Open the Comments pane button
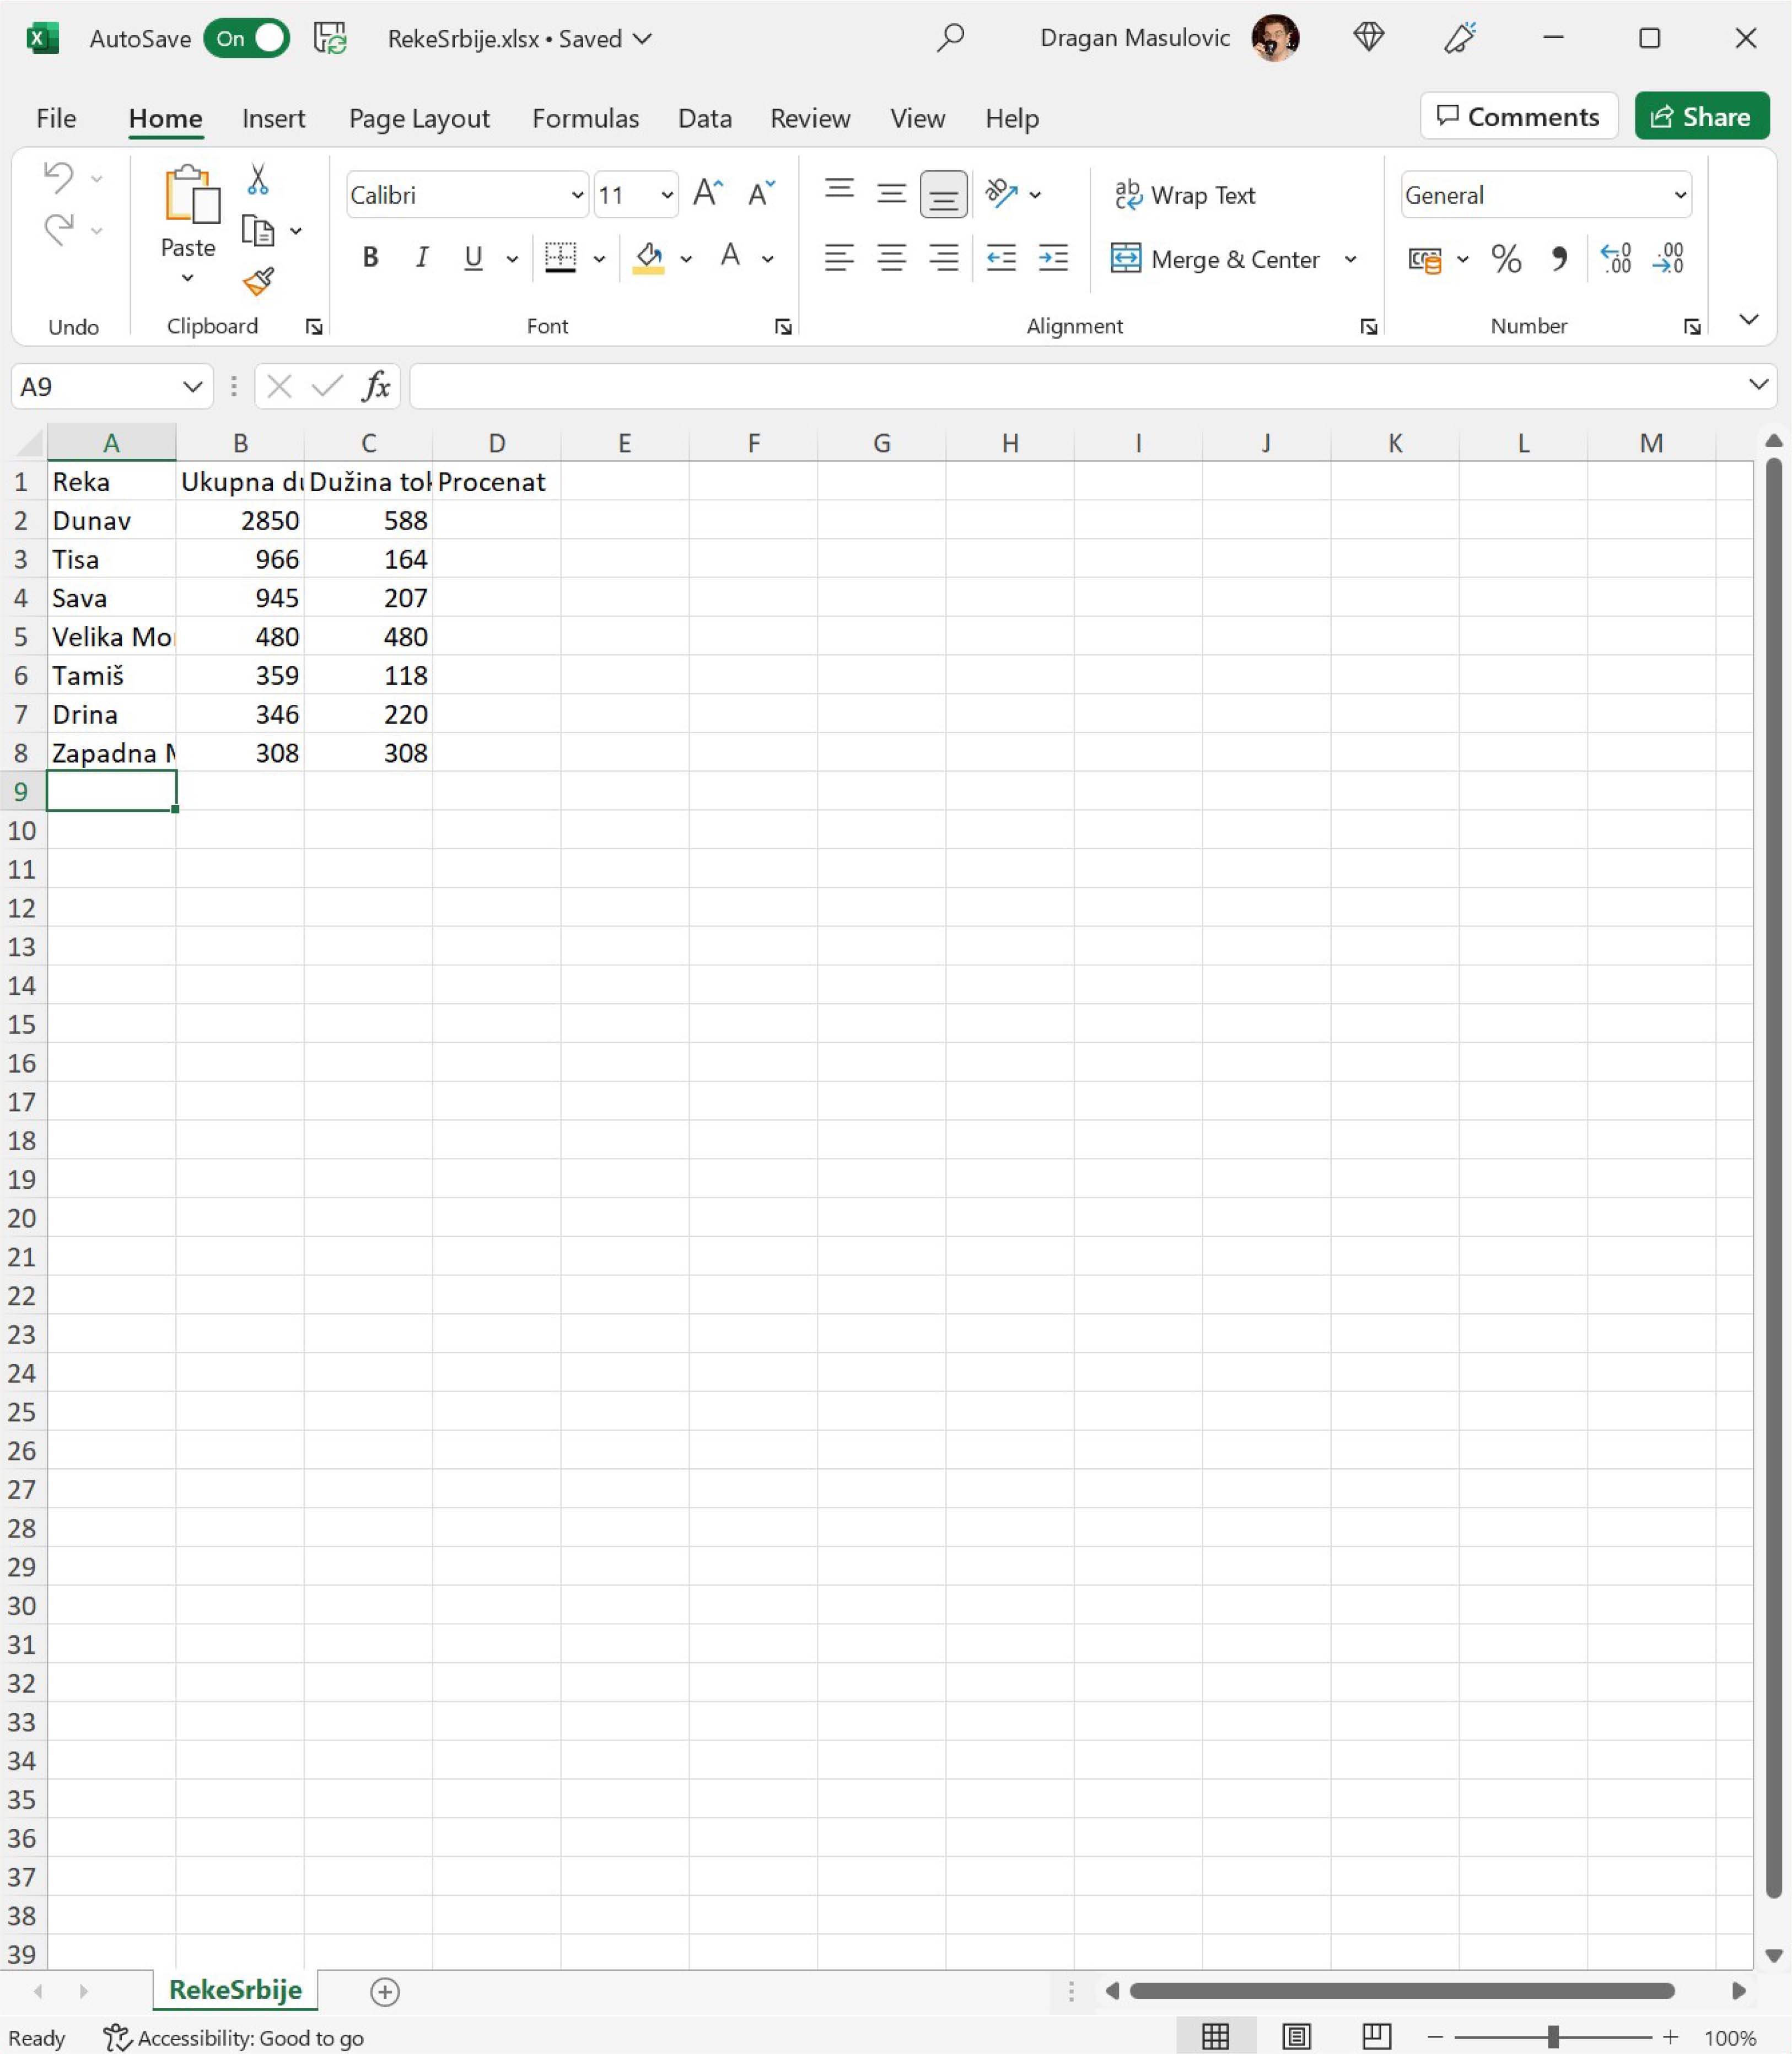This screenshot has height=2054, width=1792. pyautogui.click(x=1518, y=117)
